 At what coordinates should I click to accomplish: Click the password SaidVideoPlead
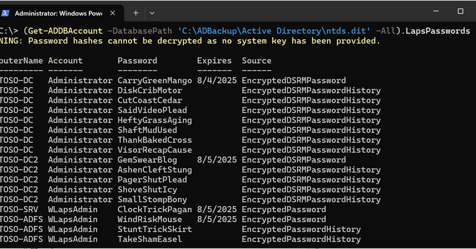point(152,111)
